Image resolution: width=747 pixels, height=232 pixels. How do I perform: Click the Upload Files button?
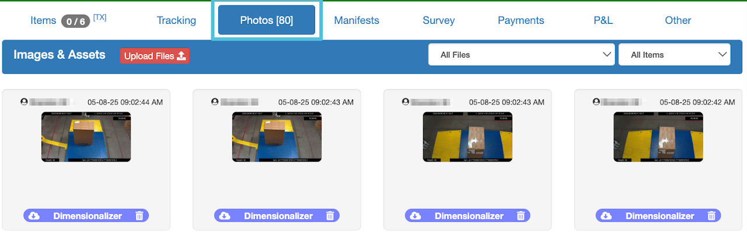(x=155, y=56)
